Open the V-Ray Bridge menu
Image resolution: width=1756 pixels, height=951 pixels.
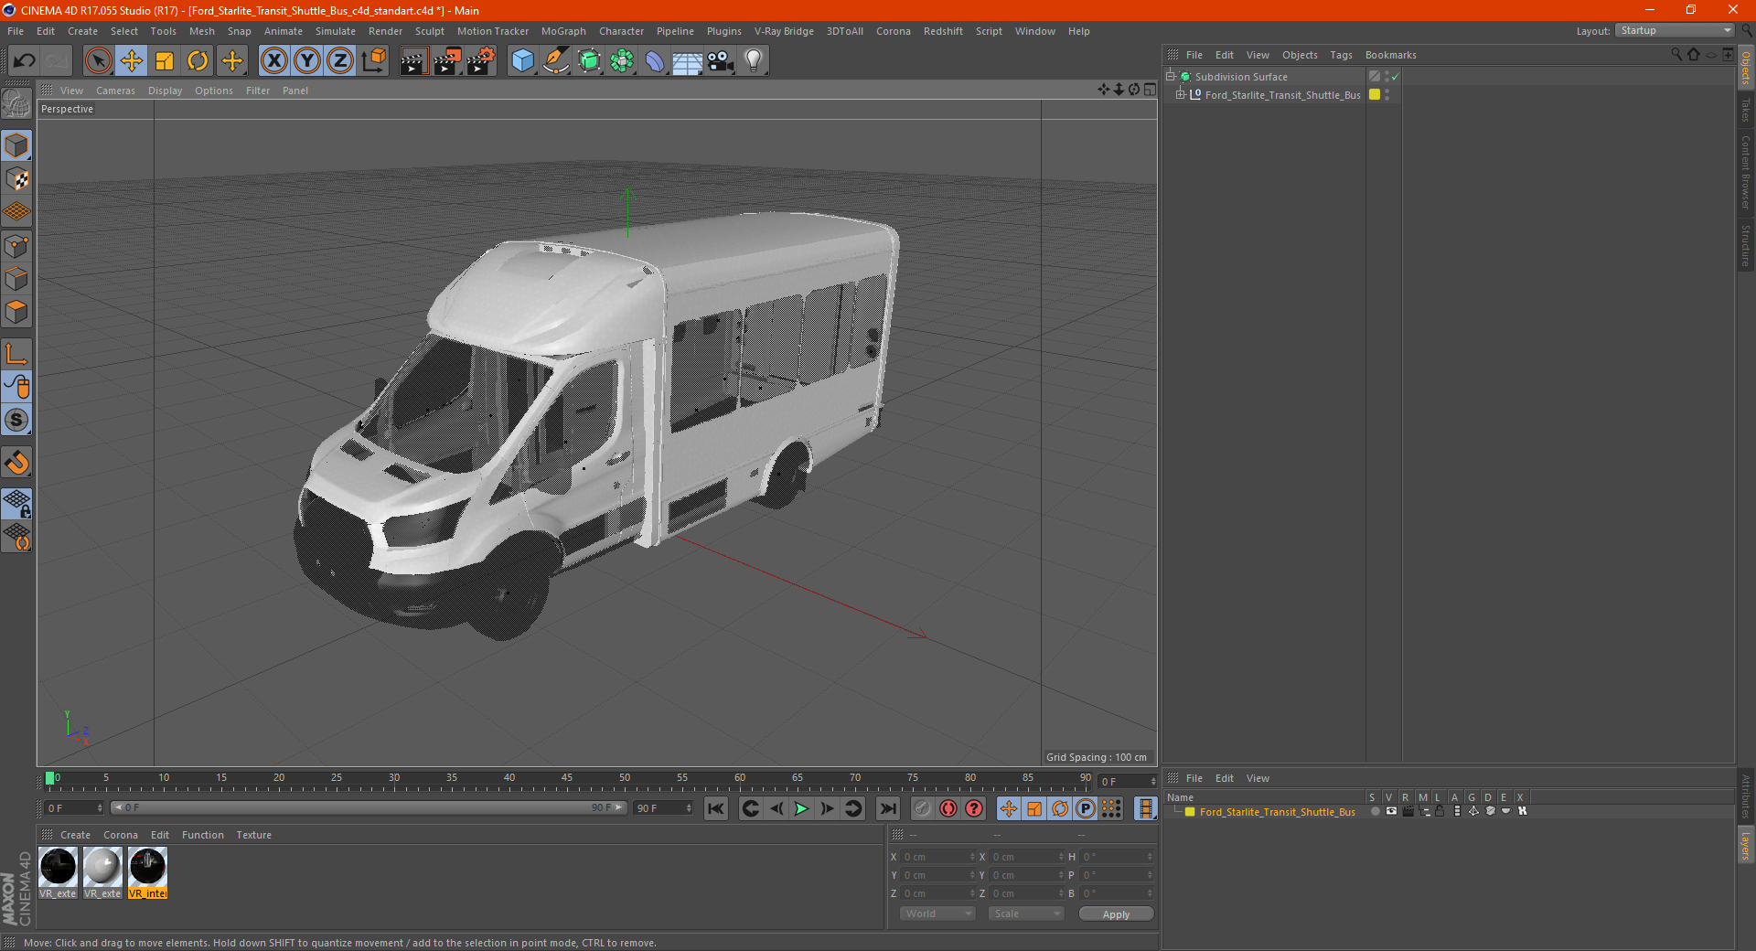pos(784,31)
